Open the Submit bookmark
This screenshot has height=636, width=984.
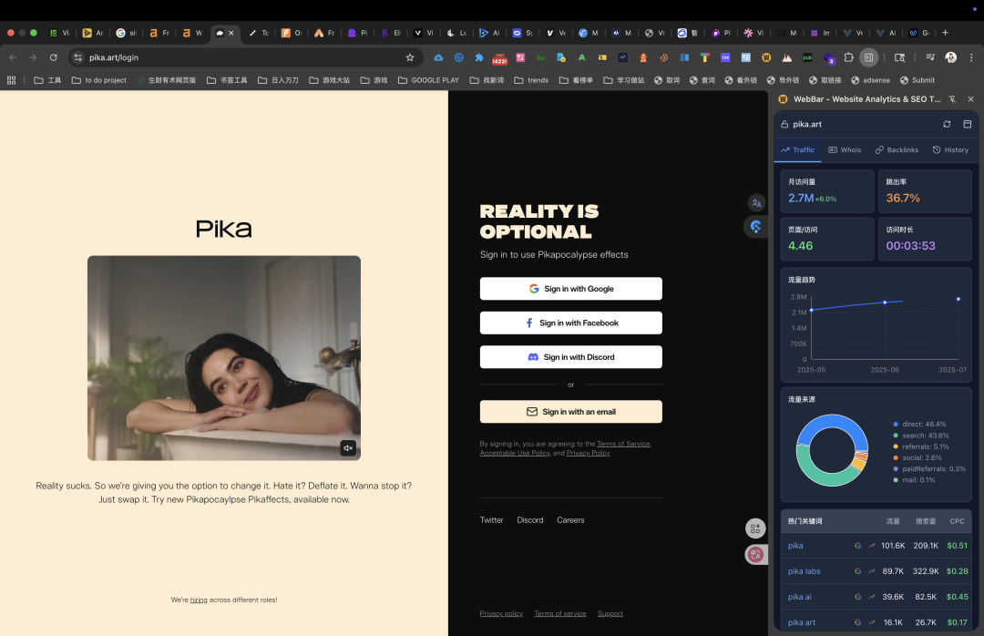point(917,80)
